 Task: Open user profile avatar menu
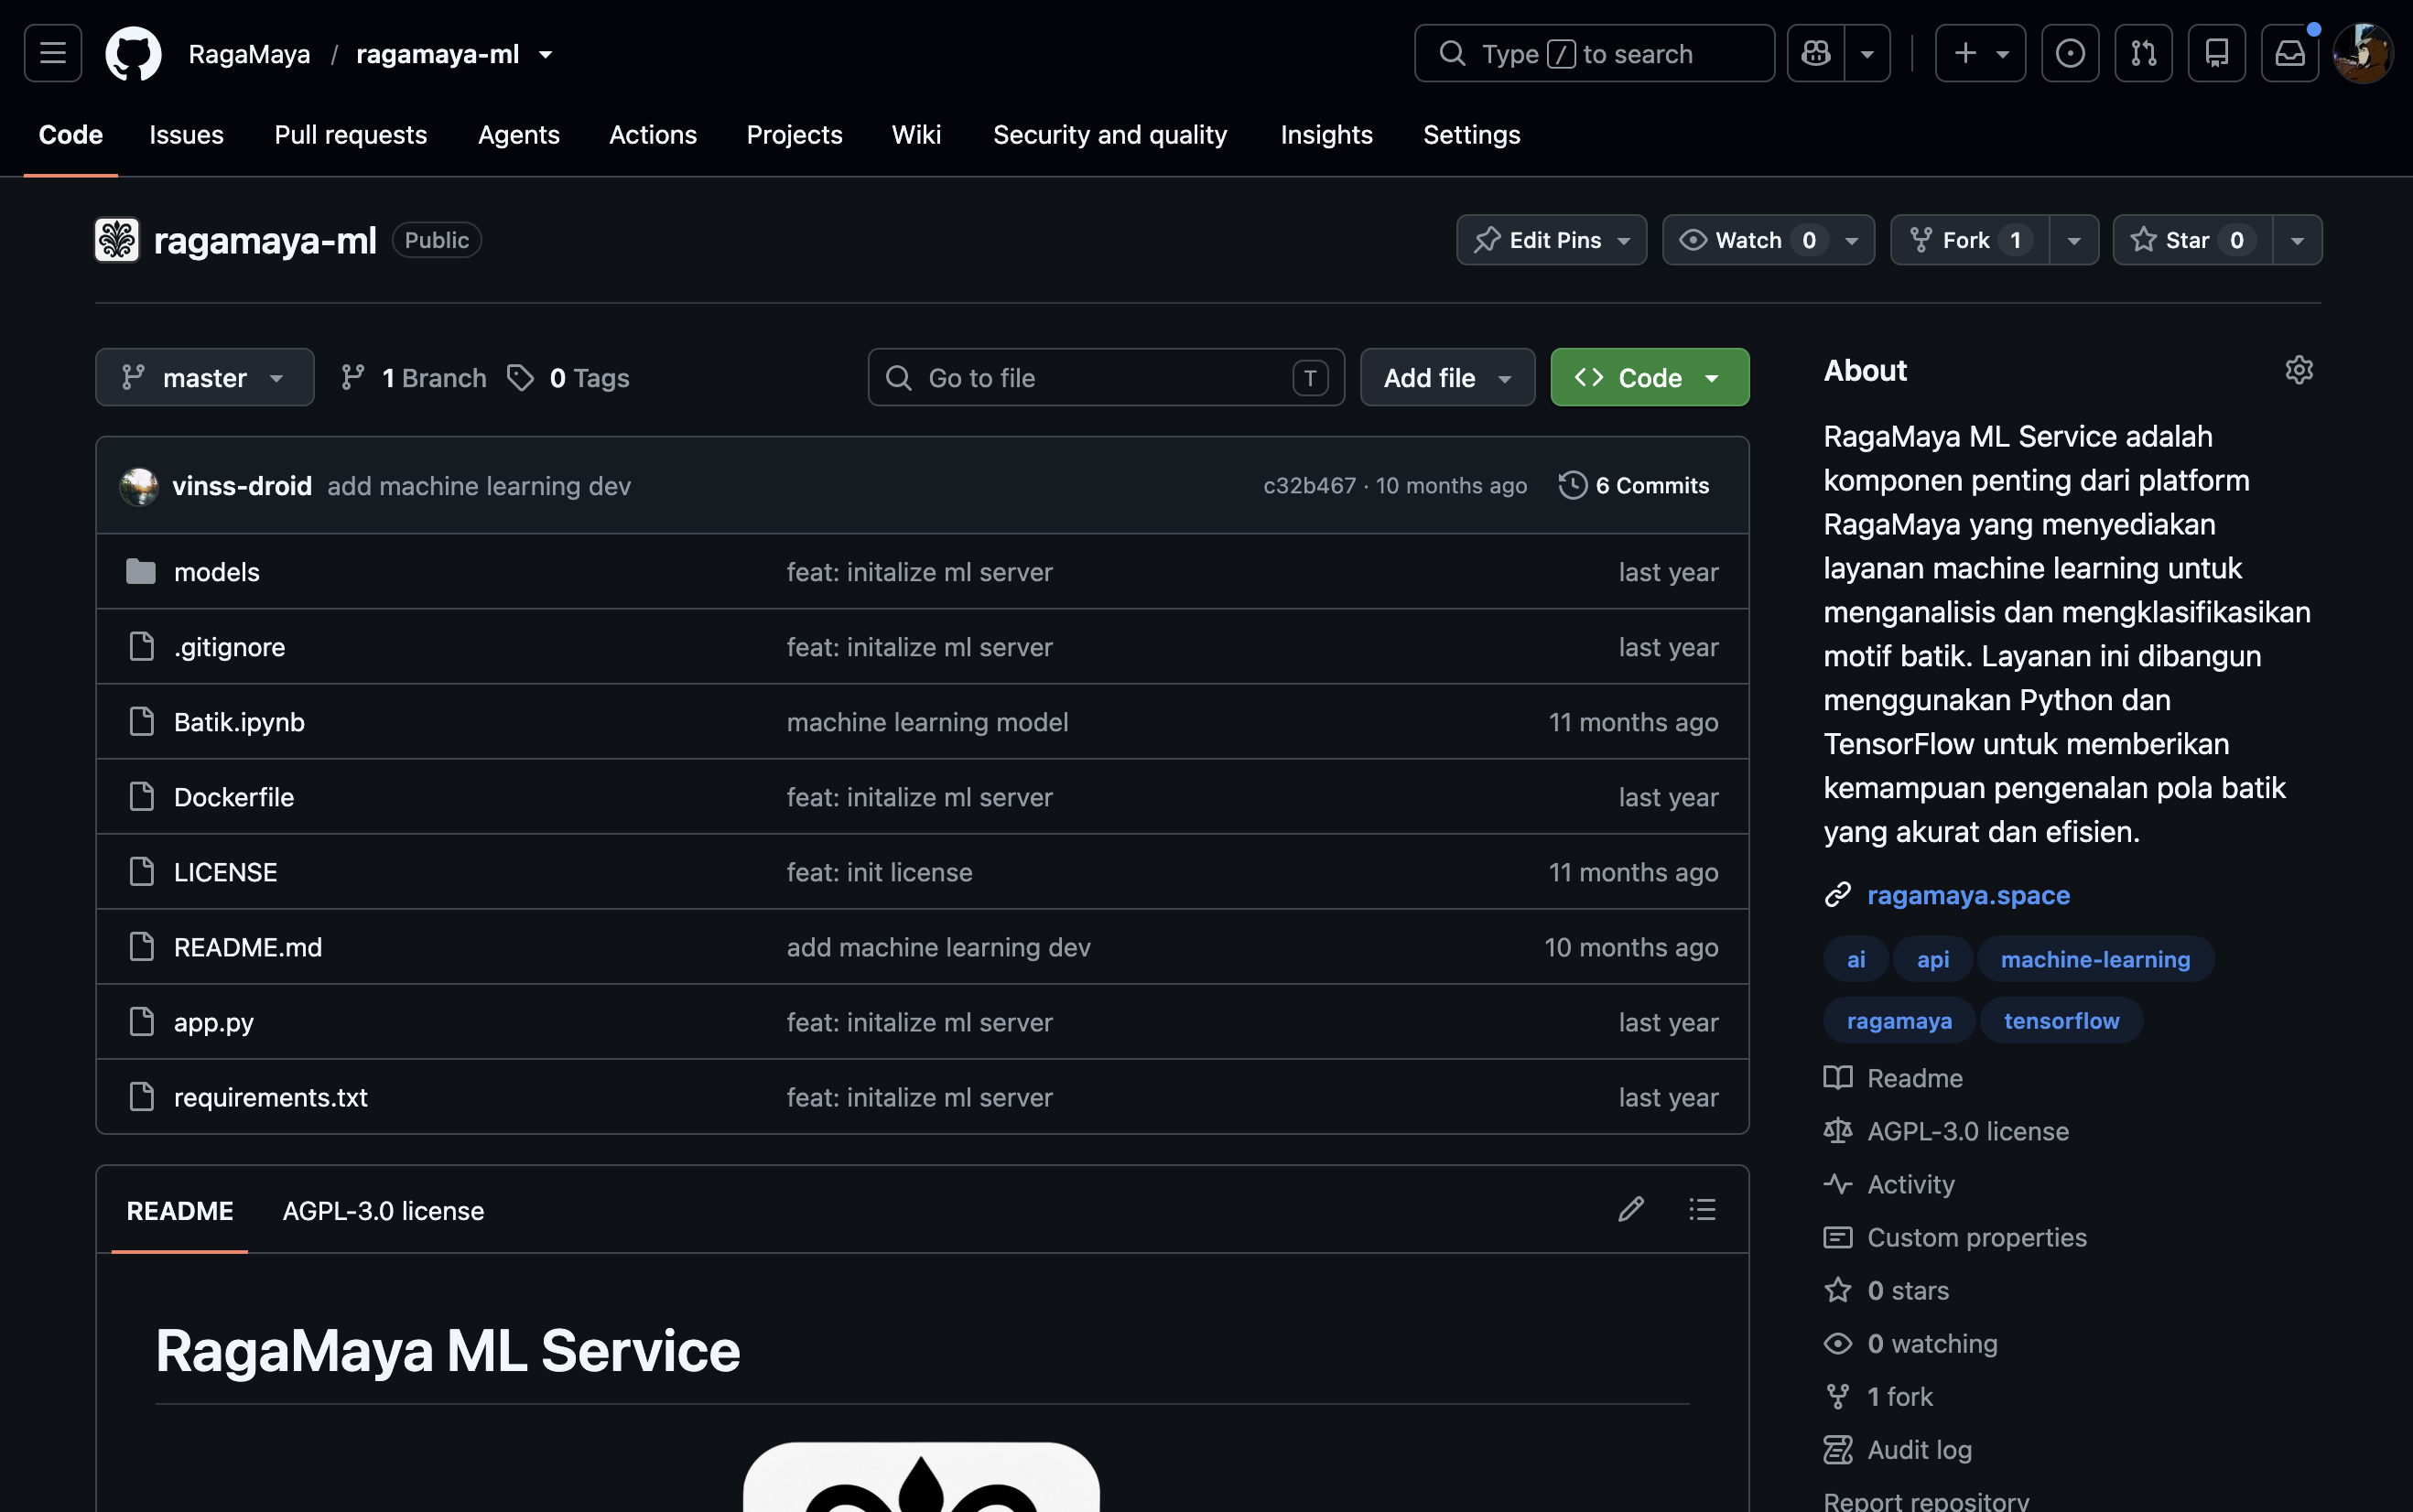point(2363,53)
